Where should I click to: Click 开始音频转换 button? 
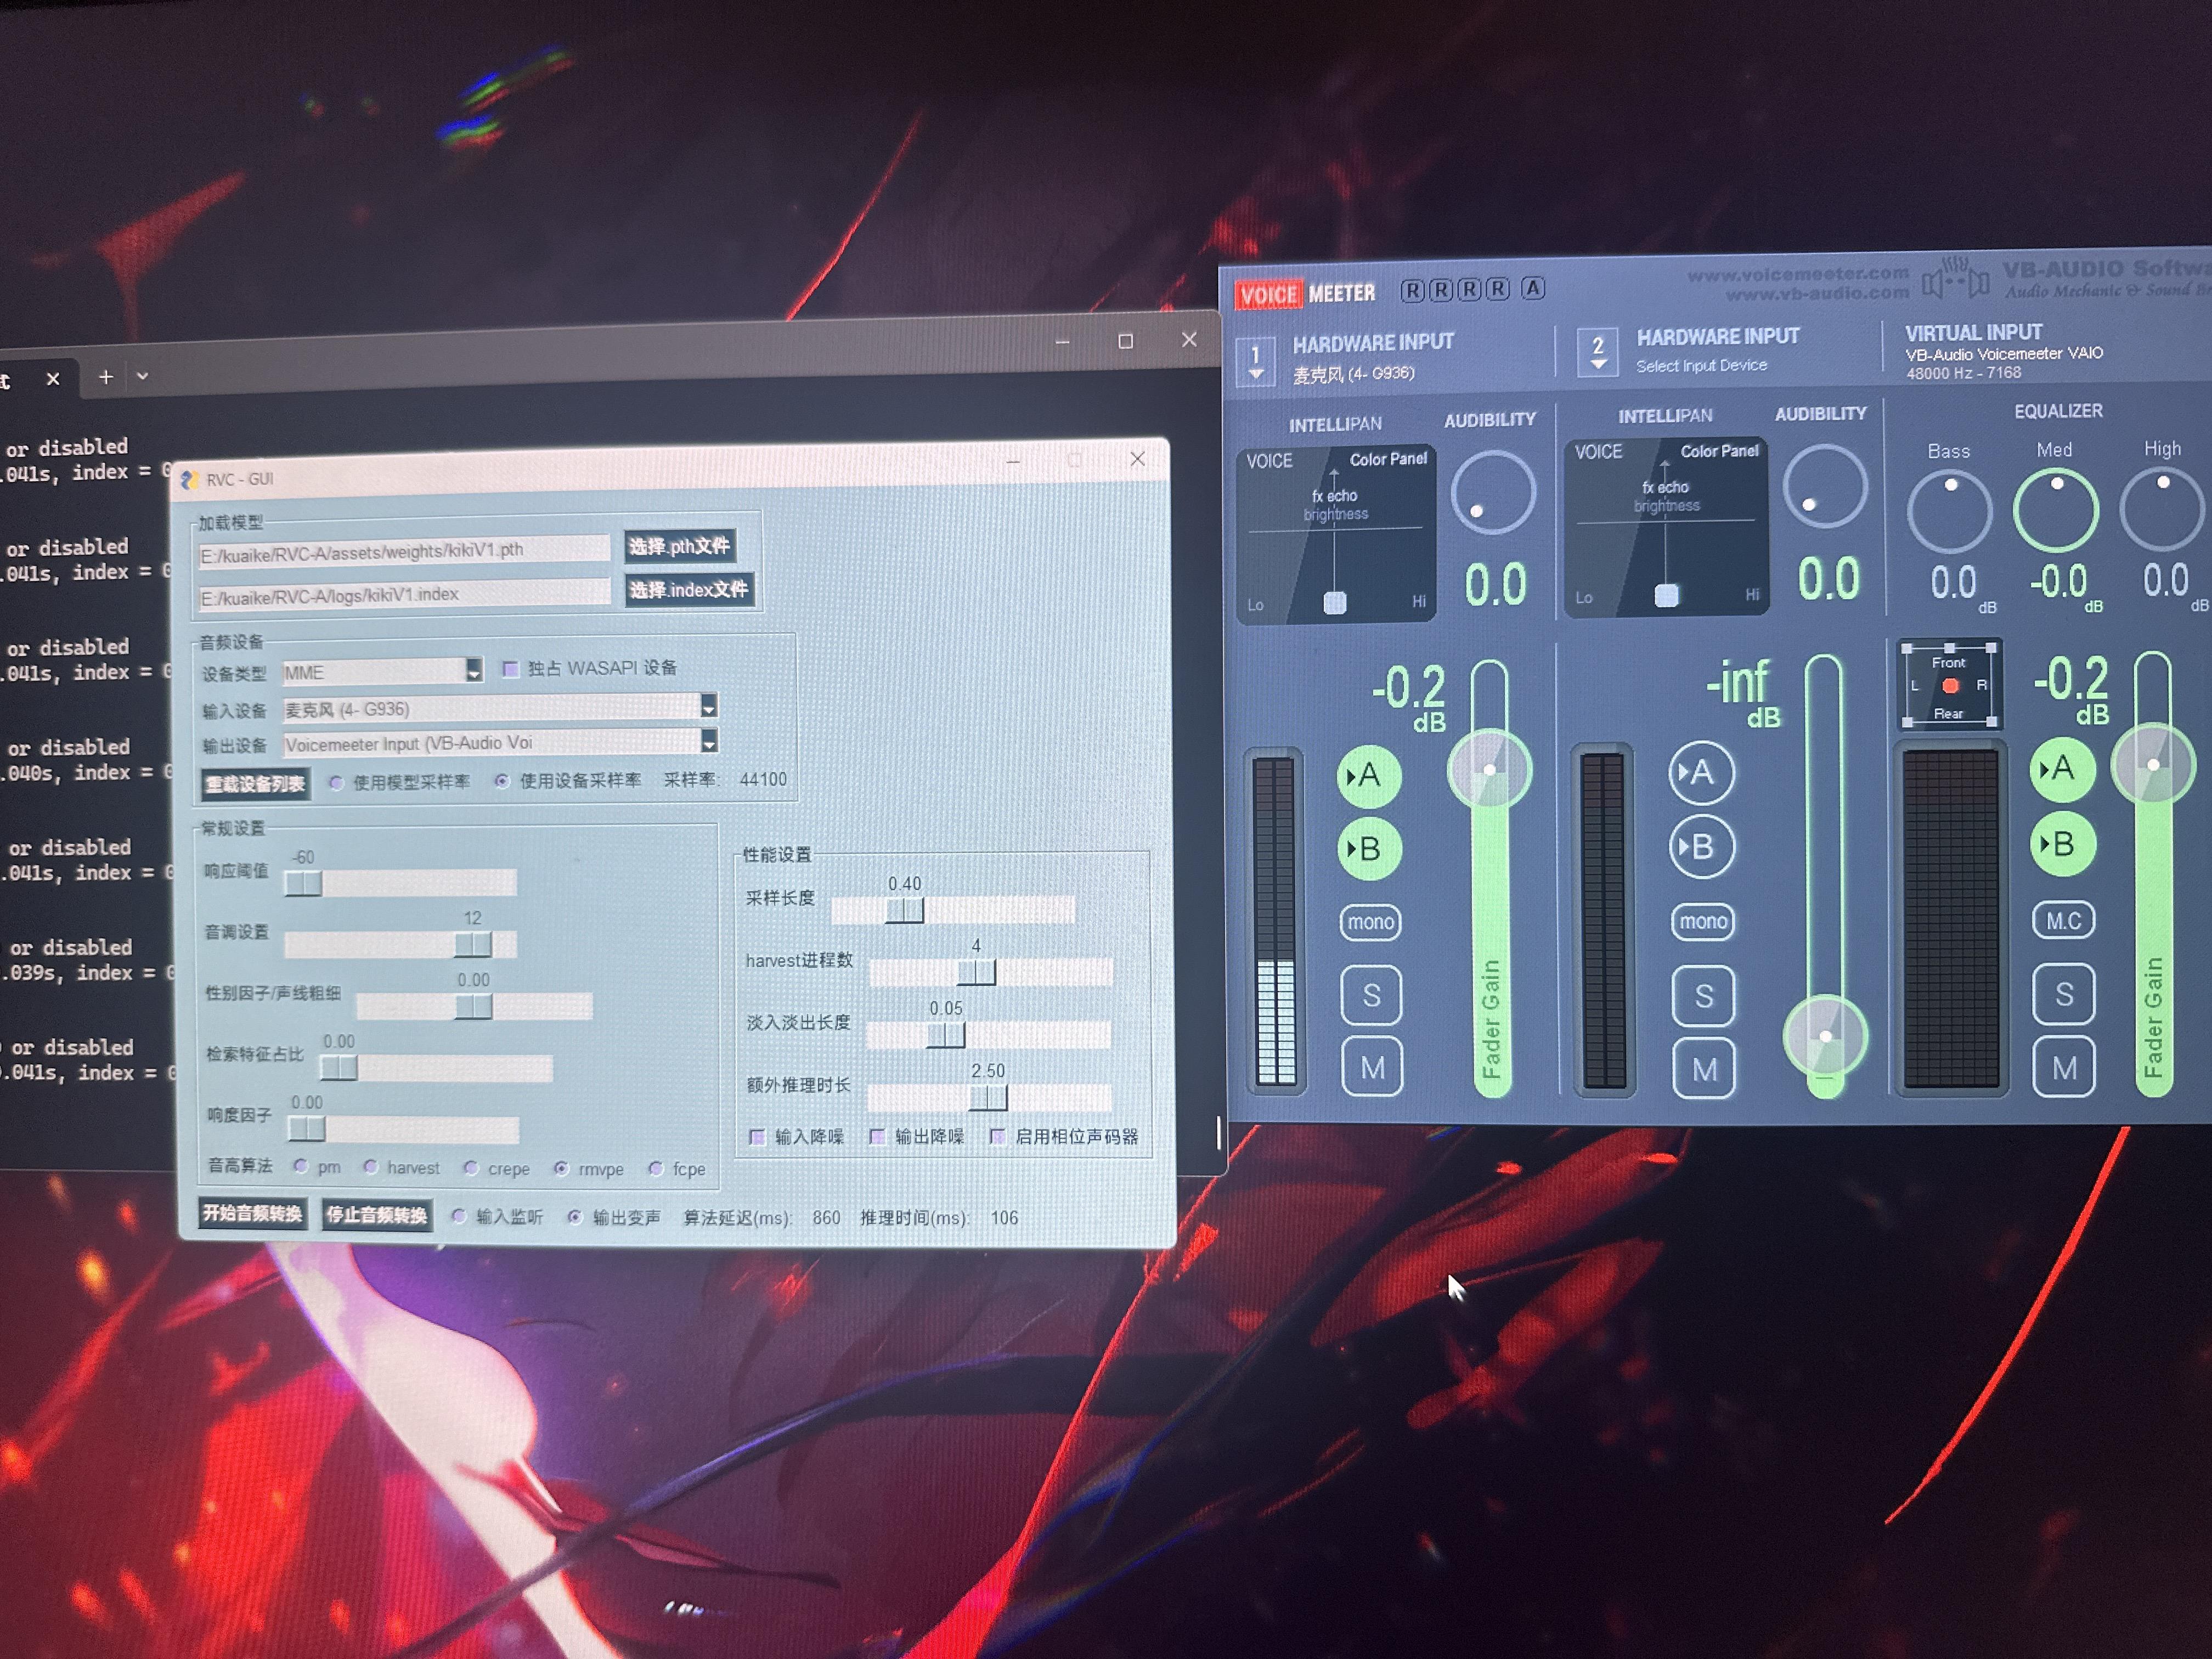coord(253,1213)
